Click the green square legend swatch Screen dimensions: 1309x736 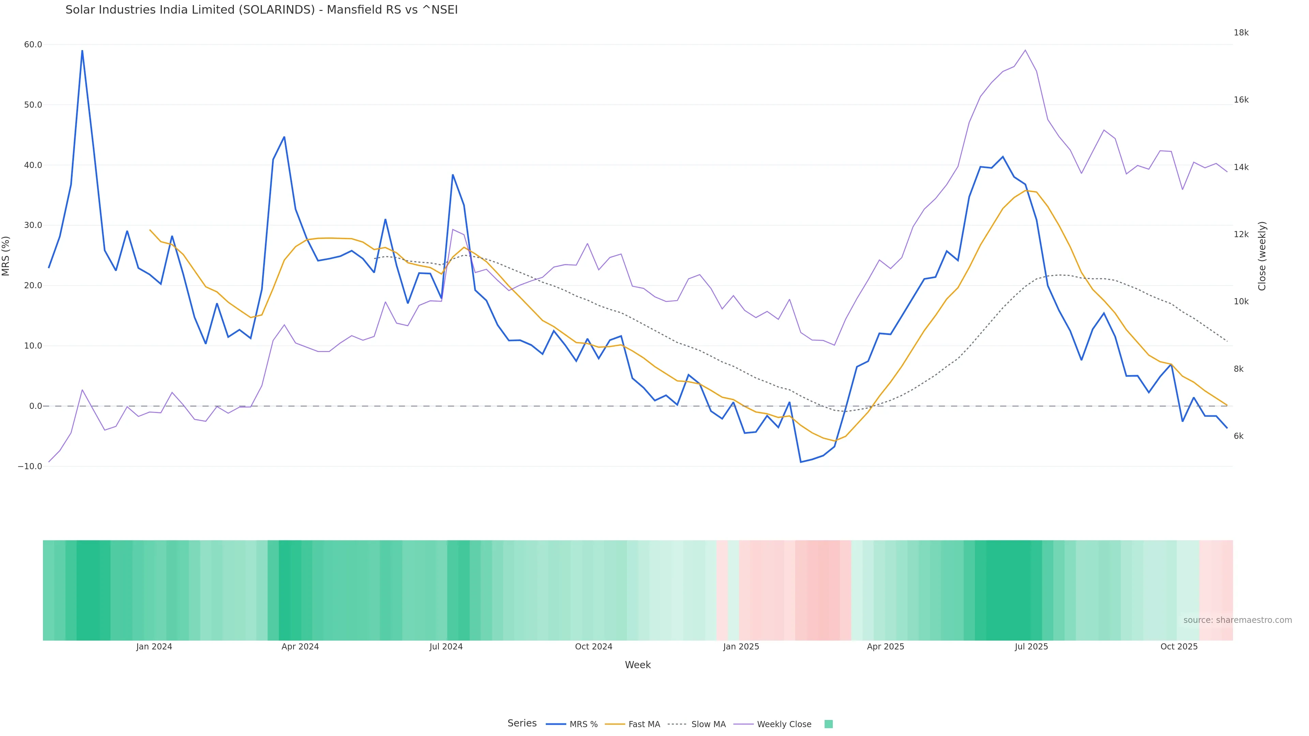point(828,724)
